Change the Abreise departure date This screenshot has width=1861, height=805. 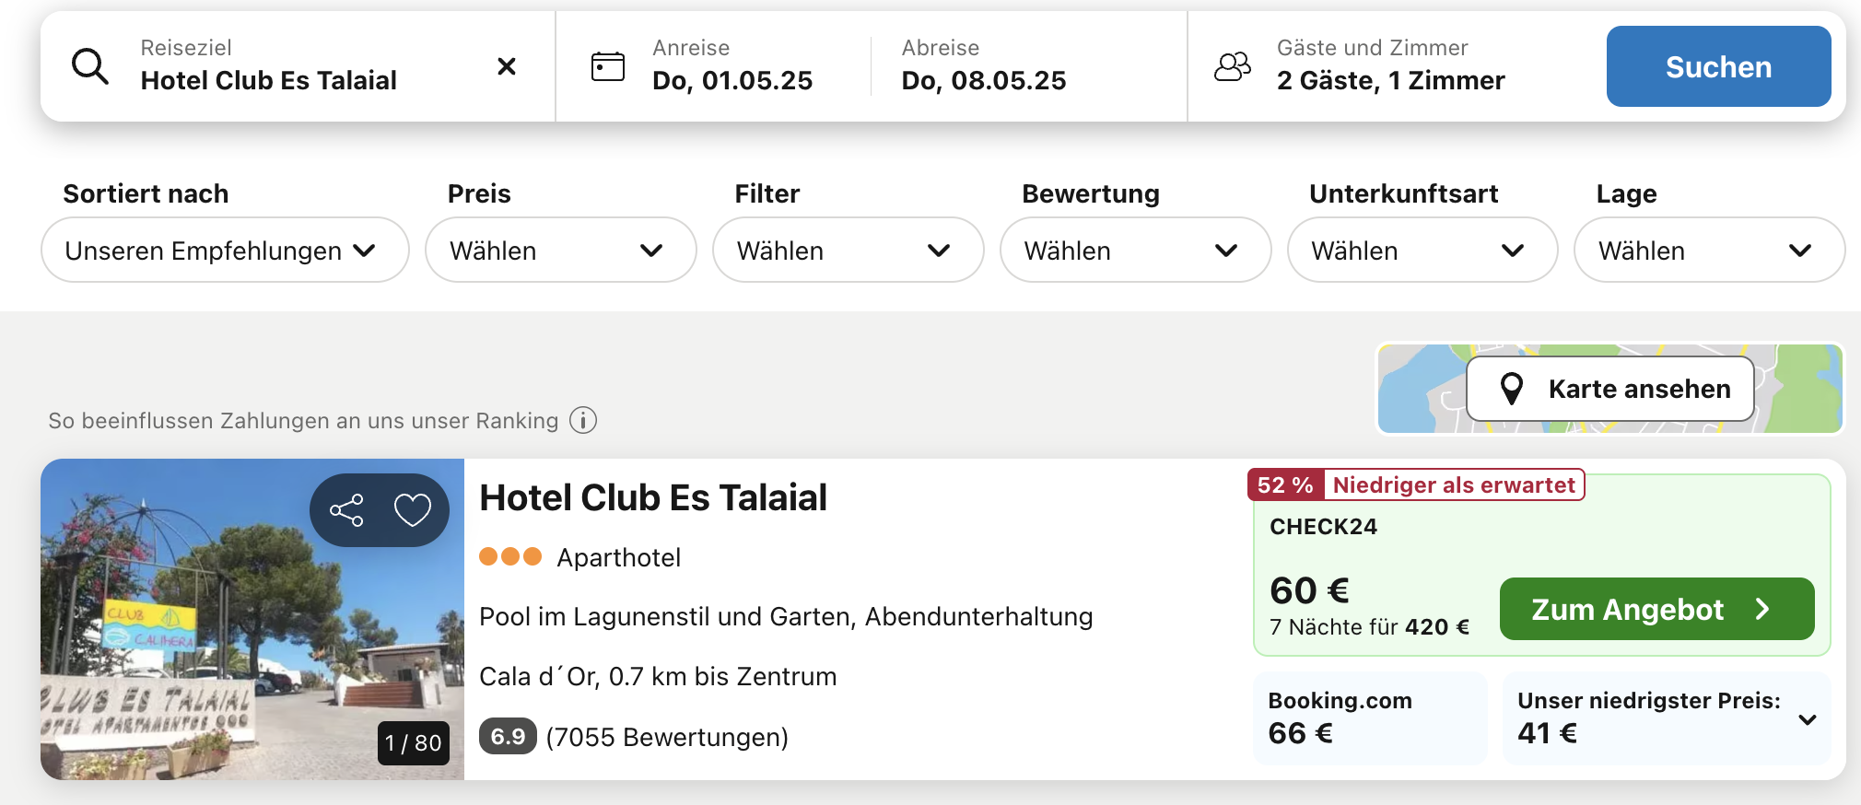pyautogui.click(x=983, y=66)
